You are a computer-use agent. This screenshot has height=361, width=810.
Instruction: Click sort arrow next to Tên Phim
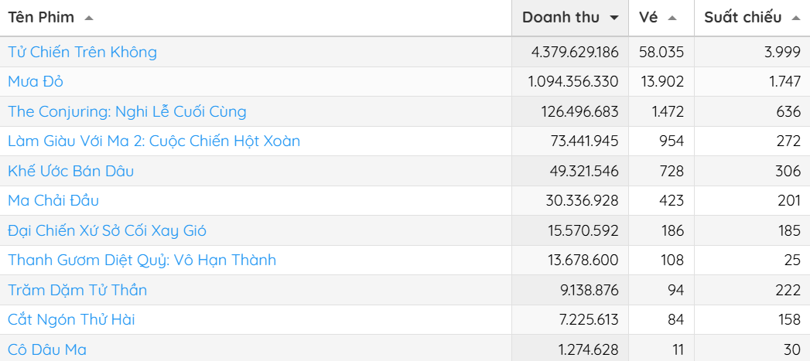click(x=88, y=18)
